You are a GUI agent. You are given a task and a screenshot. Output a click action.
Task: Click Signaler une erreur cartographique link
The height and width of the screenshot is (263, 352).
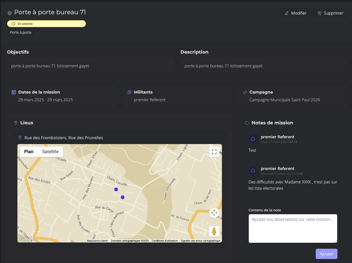201,241
